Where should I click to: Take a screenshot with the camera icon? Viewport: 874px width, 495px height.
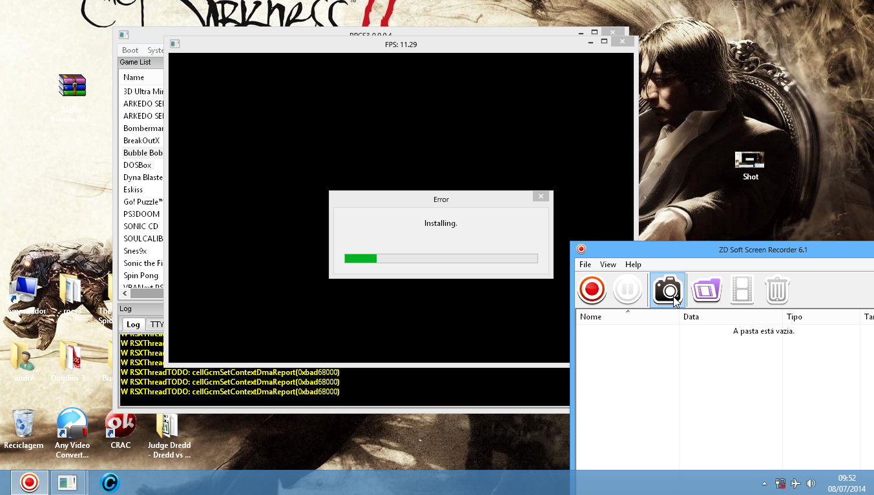(667, 290)
